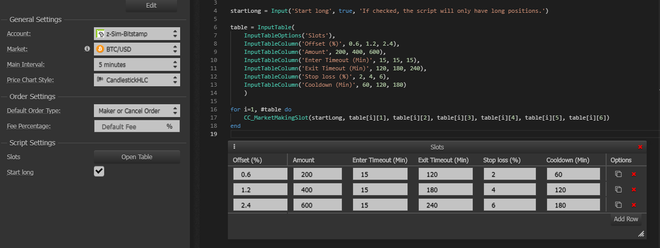The image size is (660, 248).
Task: Click the Amount field with value 400
Action: pos(318,189)
